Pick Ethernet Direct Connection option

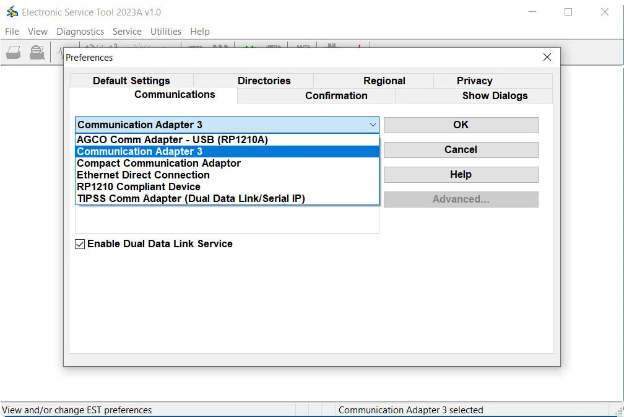(x=143, y=175)
